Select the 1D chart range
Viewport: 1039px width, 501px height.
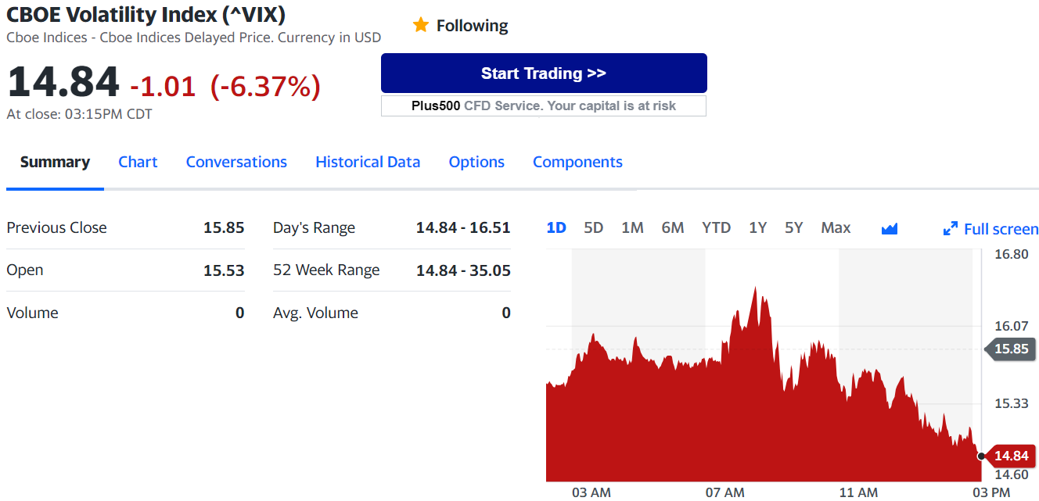click(x=556, y=227)
